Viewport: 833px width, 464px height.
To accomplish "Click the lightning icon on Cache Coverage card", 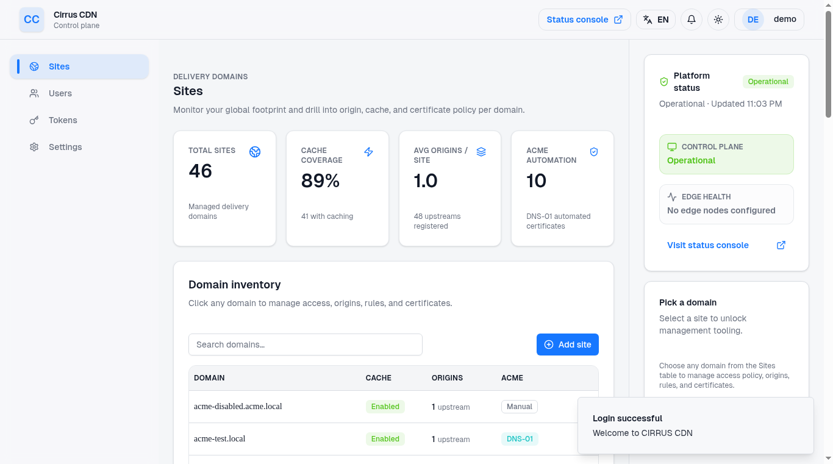I will click(x=368, y=152).
